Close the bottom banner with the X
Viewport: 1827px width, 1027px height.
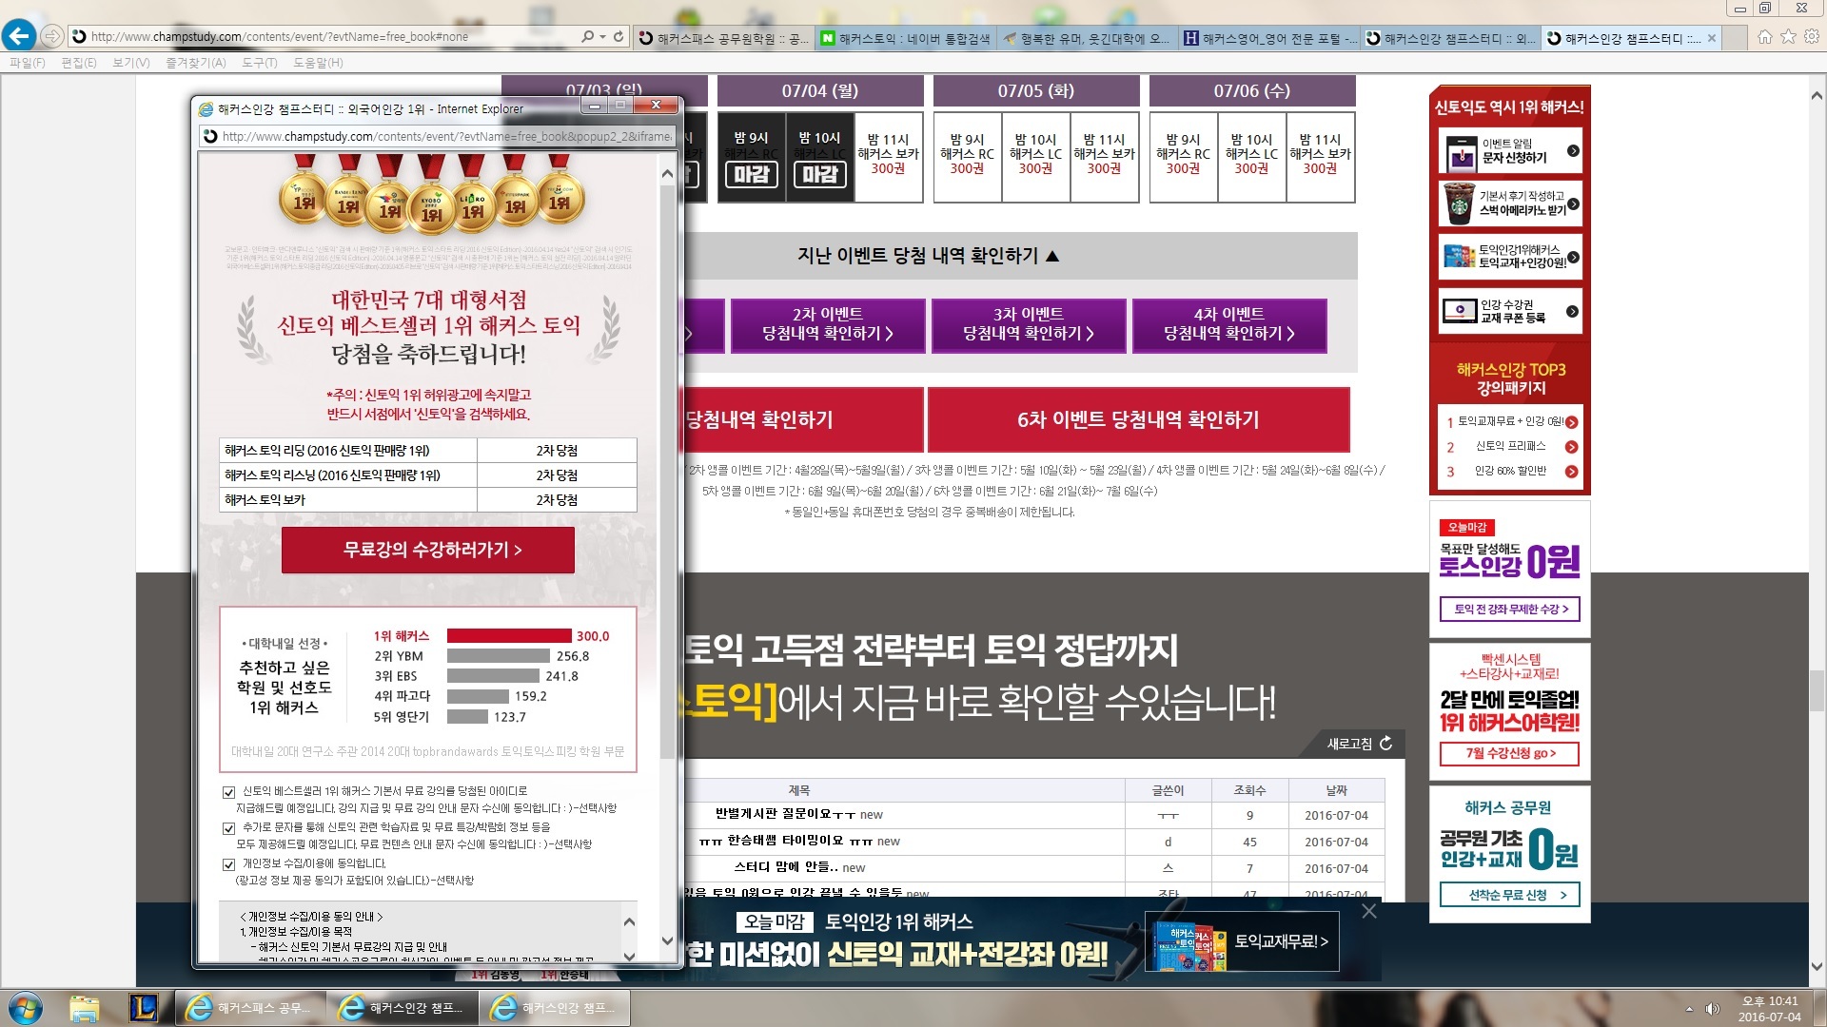point(1368,911)
